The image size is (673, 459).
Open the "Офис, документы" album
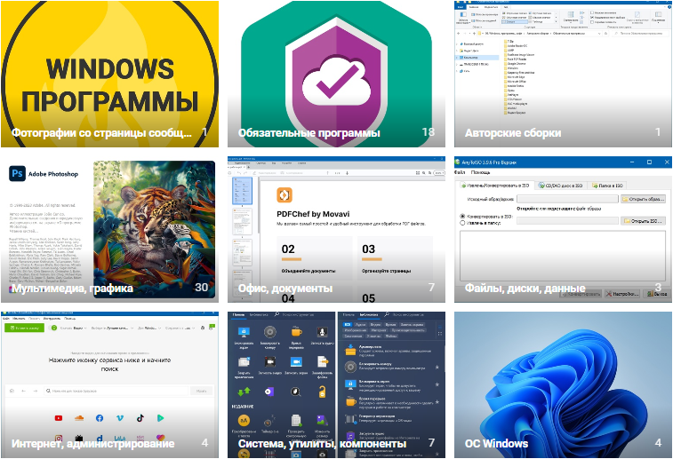[x=336, y=229]
